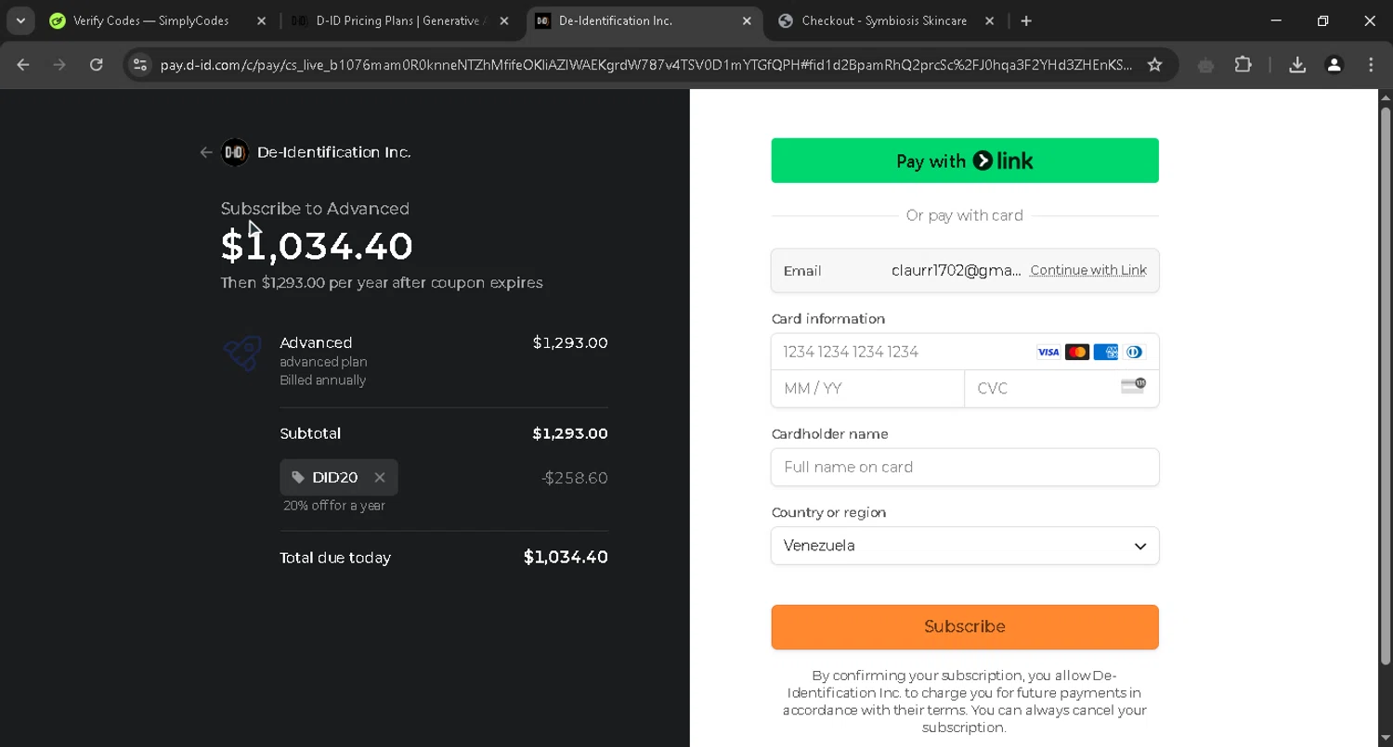The image size is (1393, 747).
Task: Open the Country or region dropdown
Action: pos(965,546)
